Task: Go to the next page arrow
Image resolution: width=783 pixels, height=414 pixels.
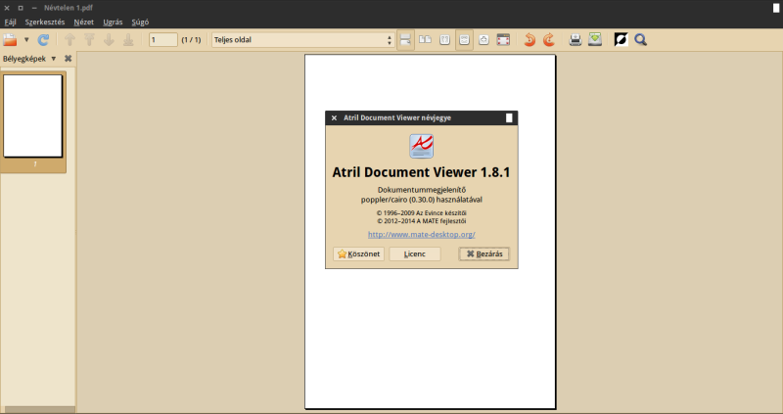Action: pos(109,40)
